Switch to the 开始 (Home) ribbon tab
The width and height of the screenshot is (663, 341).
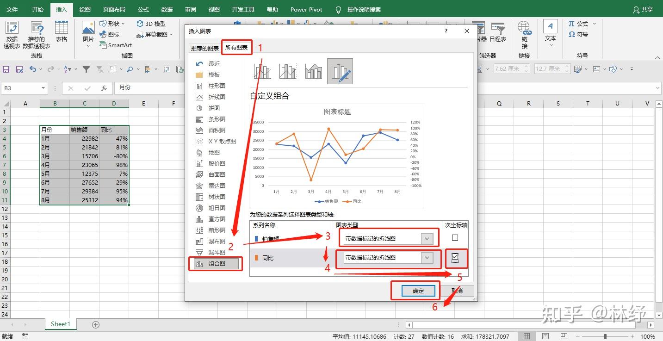point(38,10)
